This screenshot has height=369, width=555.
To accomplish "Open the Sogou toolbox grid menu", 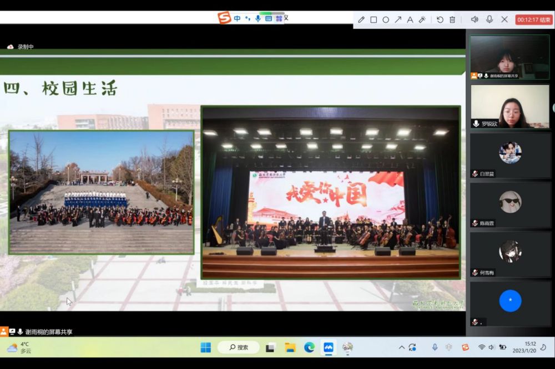I will coord(279,18).
